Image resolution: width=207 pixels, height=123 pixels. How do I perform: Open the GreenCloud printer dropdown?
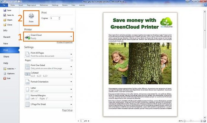pos(48,36)
